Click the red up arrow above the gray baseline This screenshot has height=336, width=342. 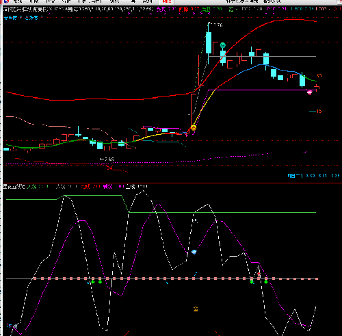point(259,274)
